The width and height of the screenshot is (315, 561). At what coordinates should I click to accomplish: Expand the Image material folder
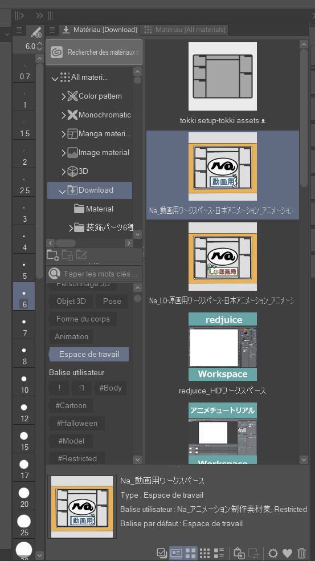coord(63,153)
